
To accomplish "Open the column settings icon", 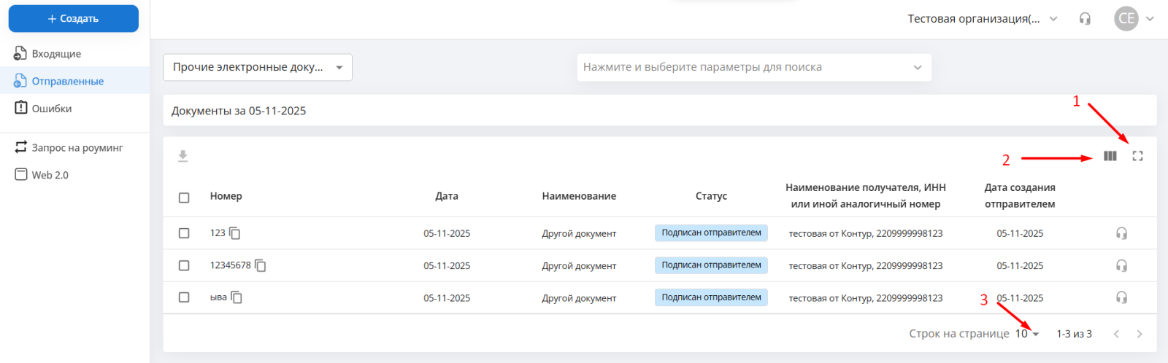I will (1110, 156).
